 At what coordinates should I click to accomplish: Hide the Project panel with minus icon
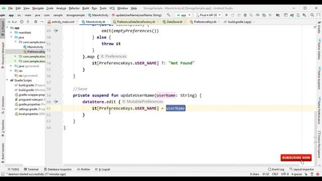pos(42,22)
